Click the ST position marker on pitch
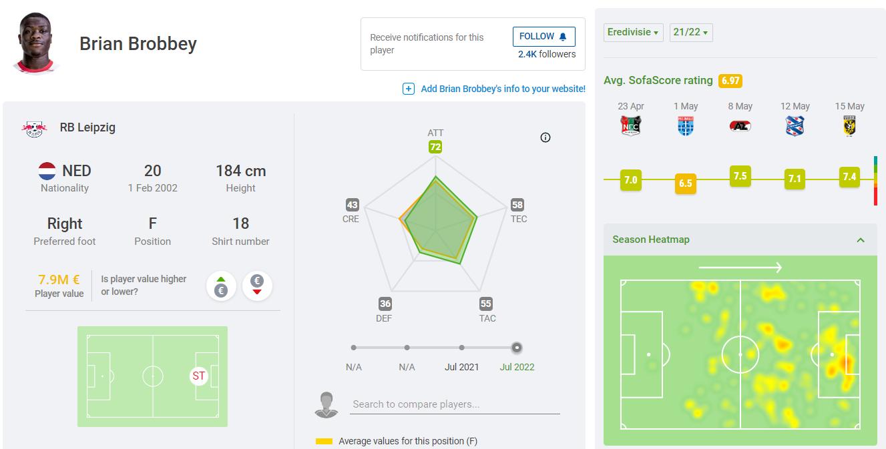This screenshot has width=886, height=449. [198, 376]
